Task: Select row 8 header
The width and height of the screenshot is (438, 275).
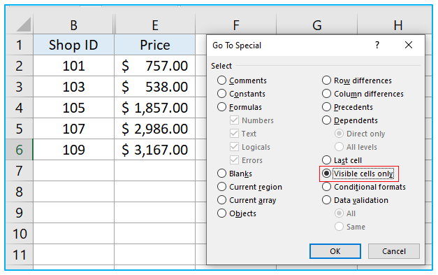Action: [x=19, y=192]
